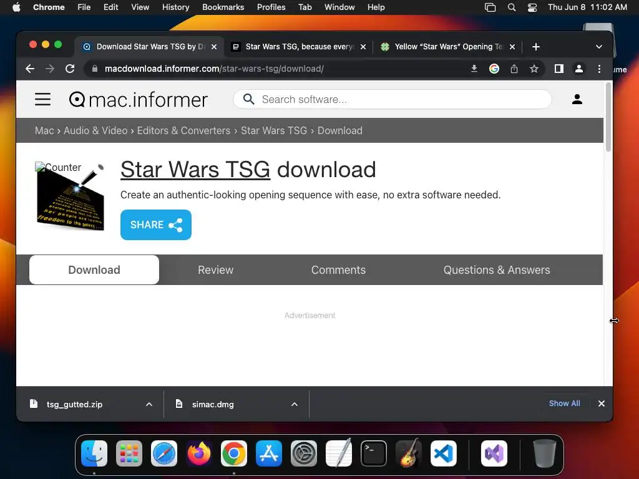Open the tab search dropdown chevron

[x=598, y=47]
